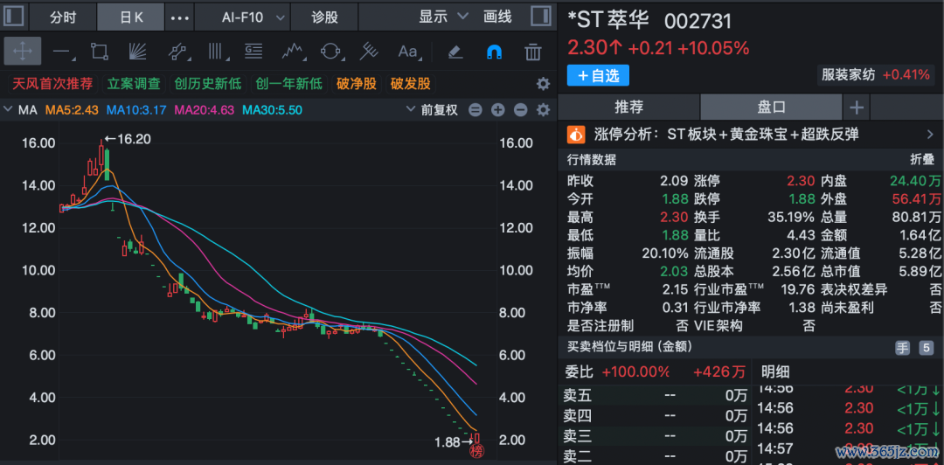
Task: Open tag settings gear next to 破发股
Action: (543, 84)
